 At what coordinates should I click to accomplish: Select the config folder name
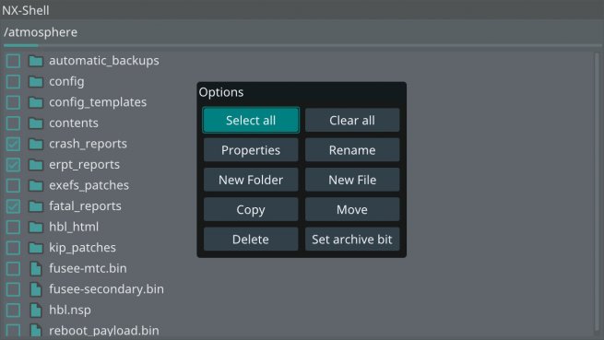[x=66, y=82]
